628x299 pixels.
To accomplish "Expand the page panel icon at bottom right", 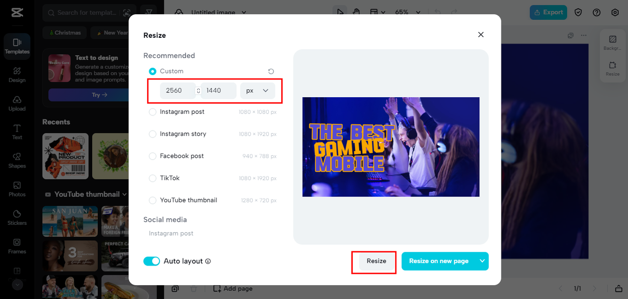I will [618, 289].
